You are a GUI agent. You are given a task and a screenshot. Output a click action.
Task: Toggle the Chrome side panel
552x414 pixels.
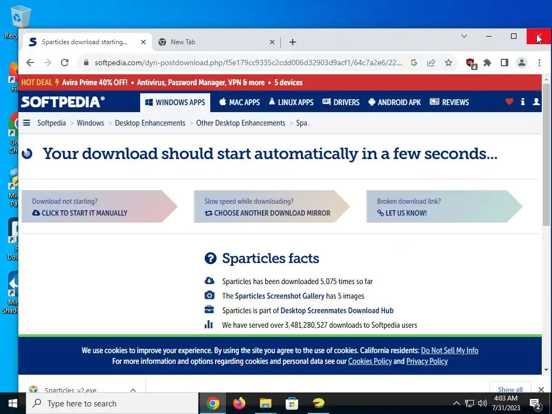coord(505,63)
